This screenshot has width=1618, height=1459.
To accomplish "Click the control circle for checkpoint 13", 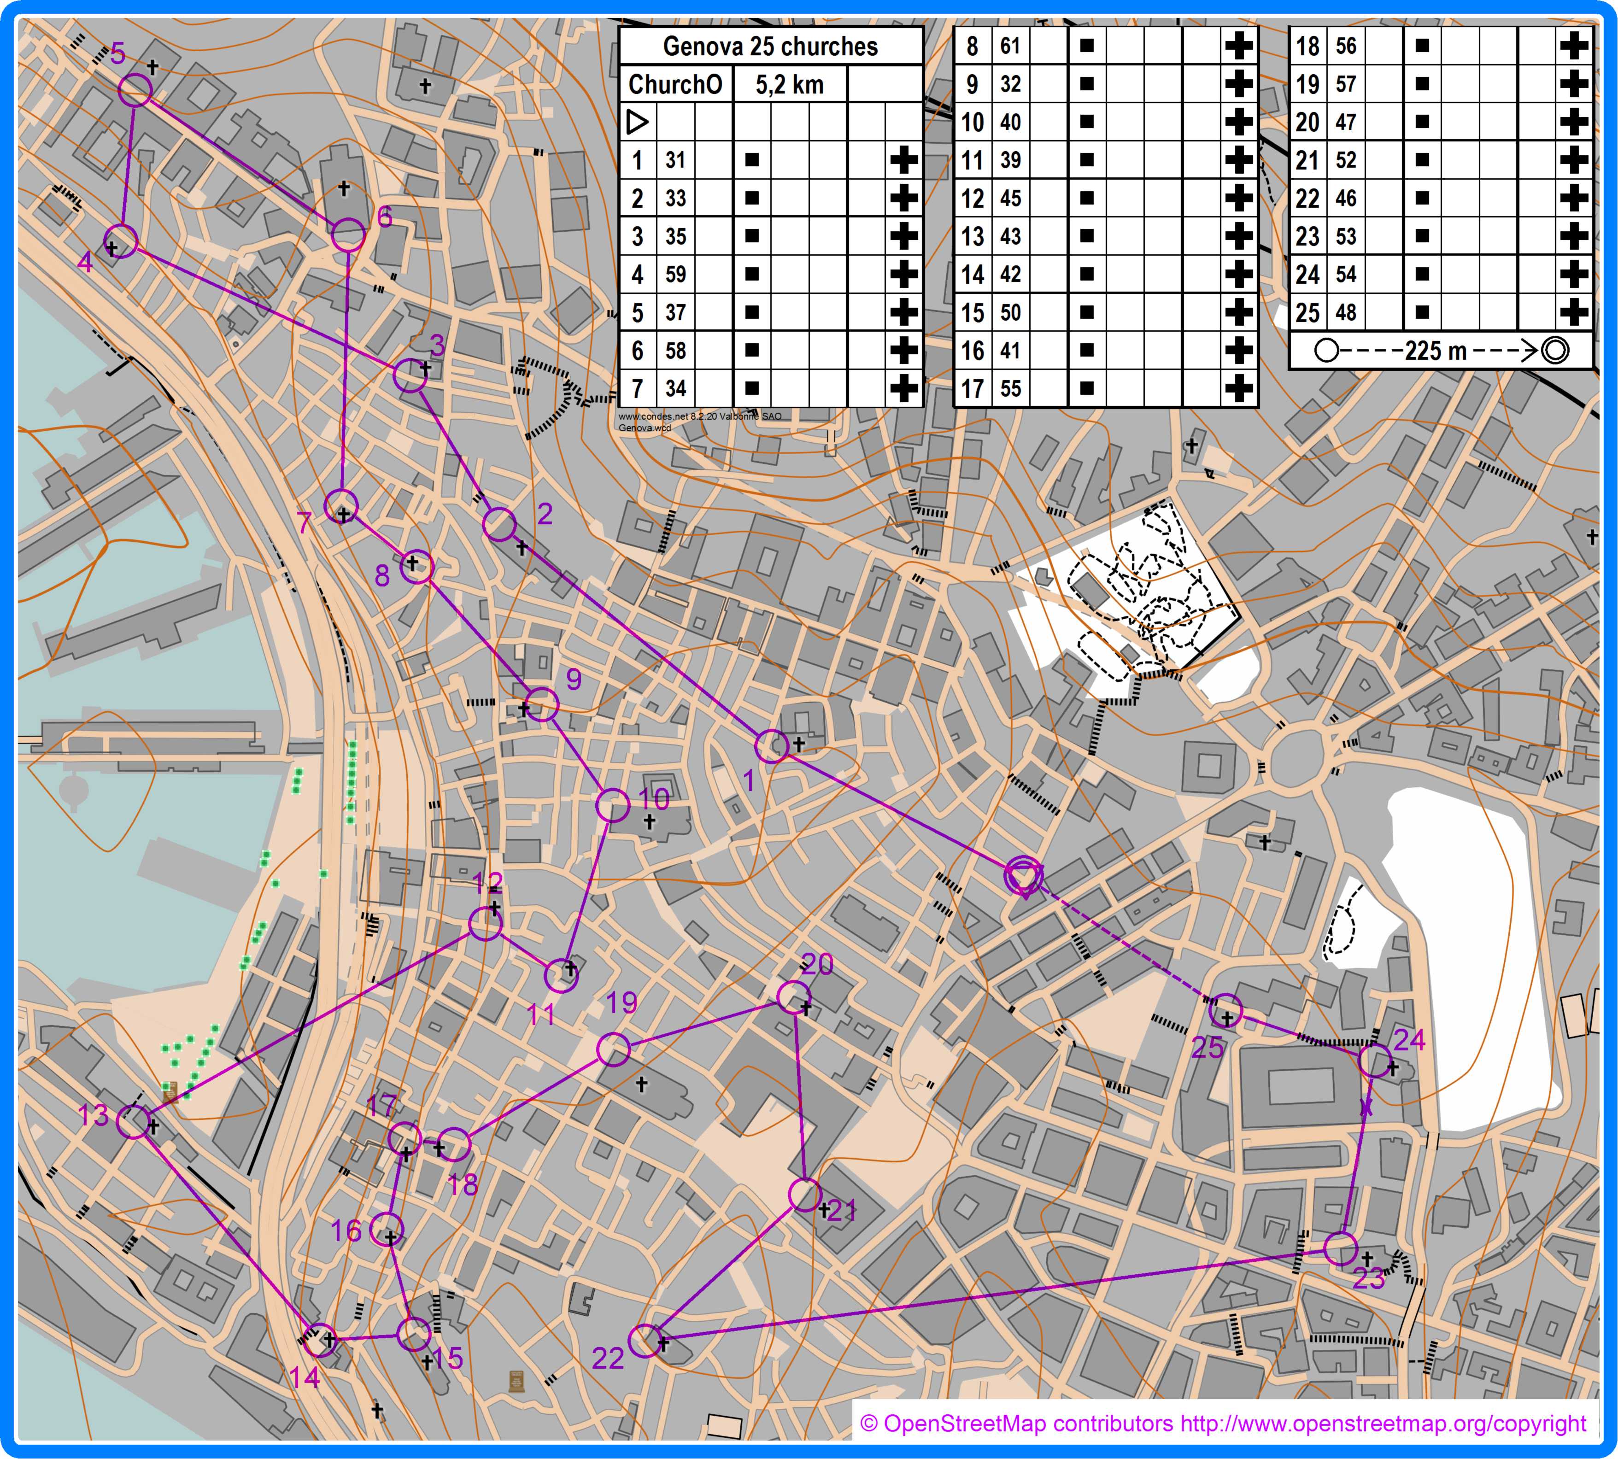I will [x=134, y=1121].
